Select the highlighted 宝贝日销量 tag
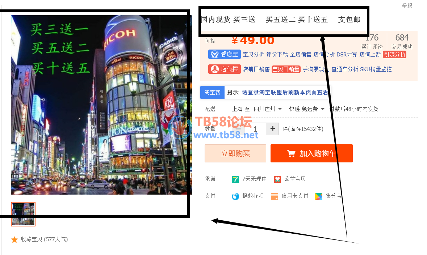This screenshot has height=255, width=427. [286, 69]
